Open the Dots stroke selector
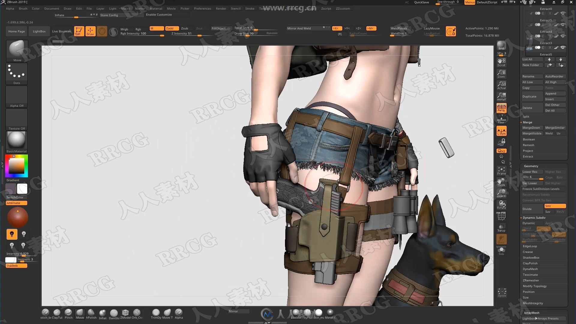 pos(17,74)
